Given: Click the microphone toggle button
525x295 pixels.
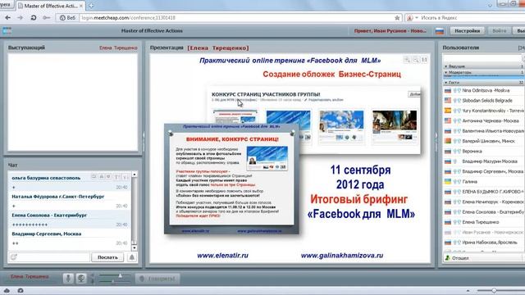Looking at the screenshot, I should coord(68,279).
